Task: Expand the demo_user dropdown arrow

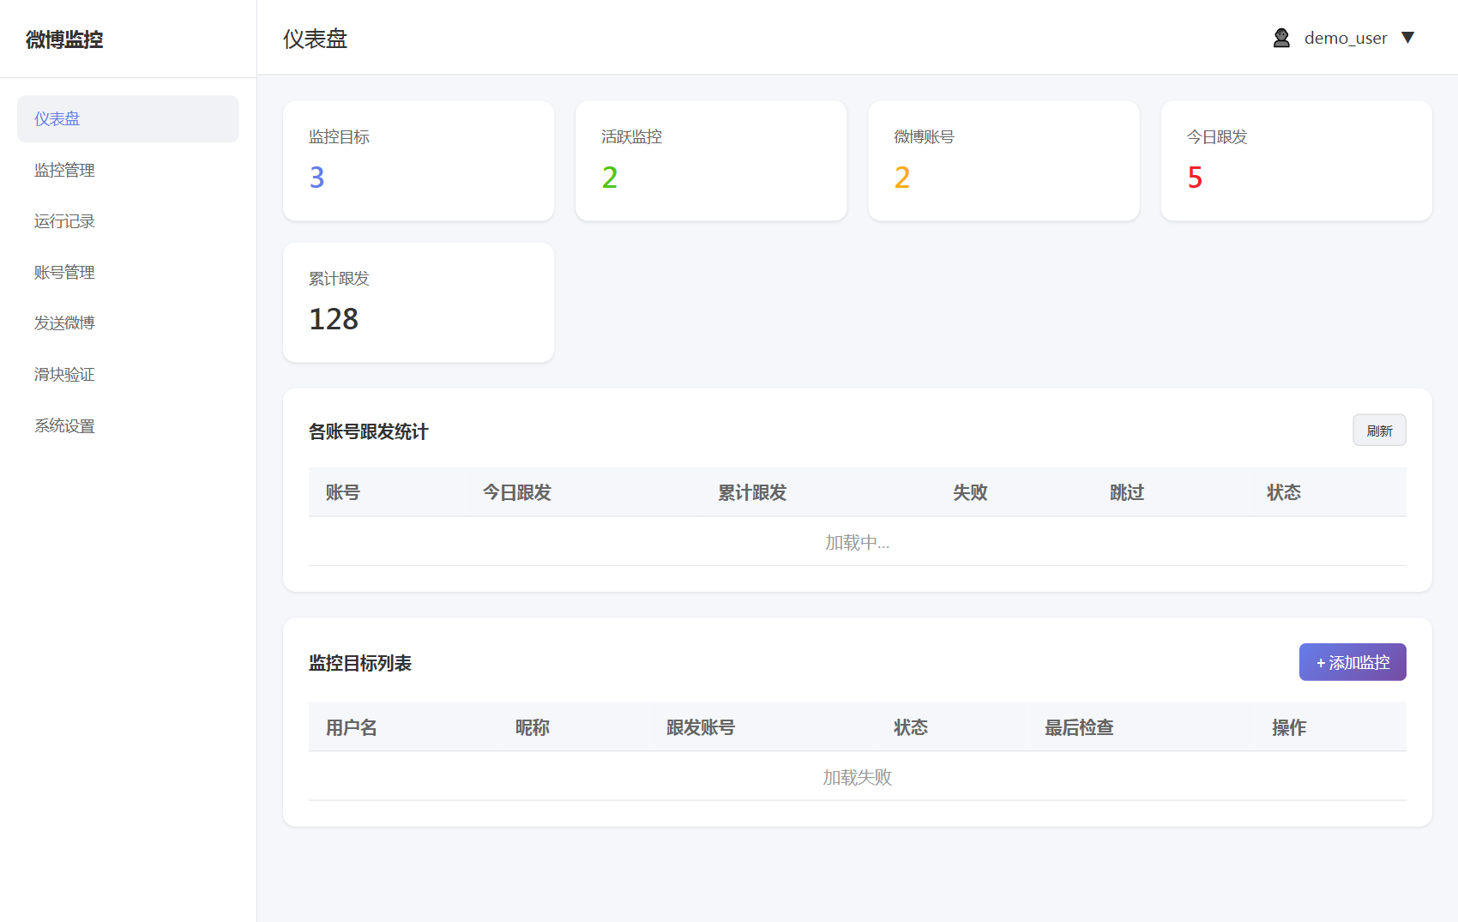Action: 1407,38
